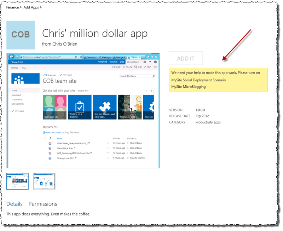The width and height of the screenshot is (283, 231).
Task: Go to the Add Apps breadcrumb
Action: pos(31,7)
